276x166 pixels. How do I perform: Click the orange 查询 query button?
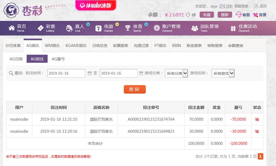click(135, 89)
